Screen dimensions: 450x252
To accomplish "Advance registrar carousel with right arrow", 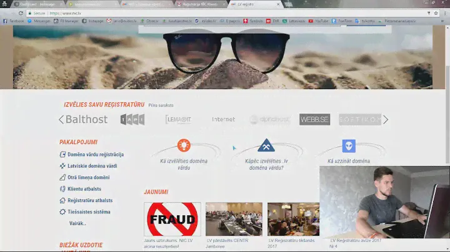I will (x=386, y=119).
